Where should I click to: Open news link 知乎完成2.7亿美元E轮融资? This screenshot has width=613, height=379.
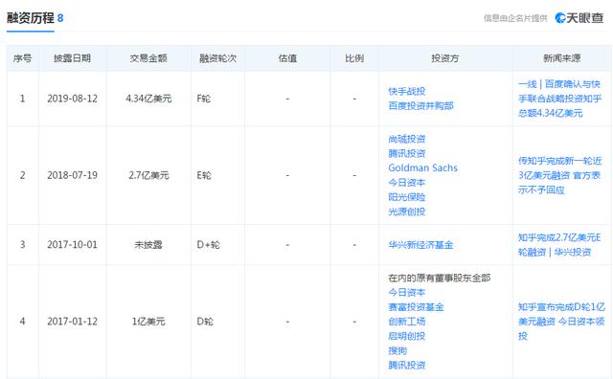tap(559, 245)
